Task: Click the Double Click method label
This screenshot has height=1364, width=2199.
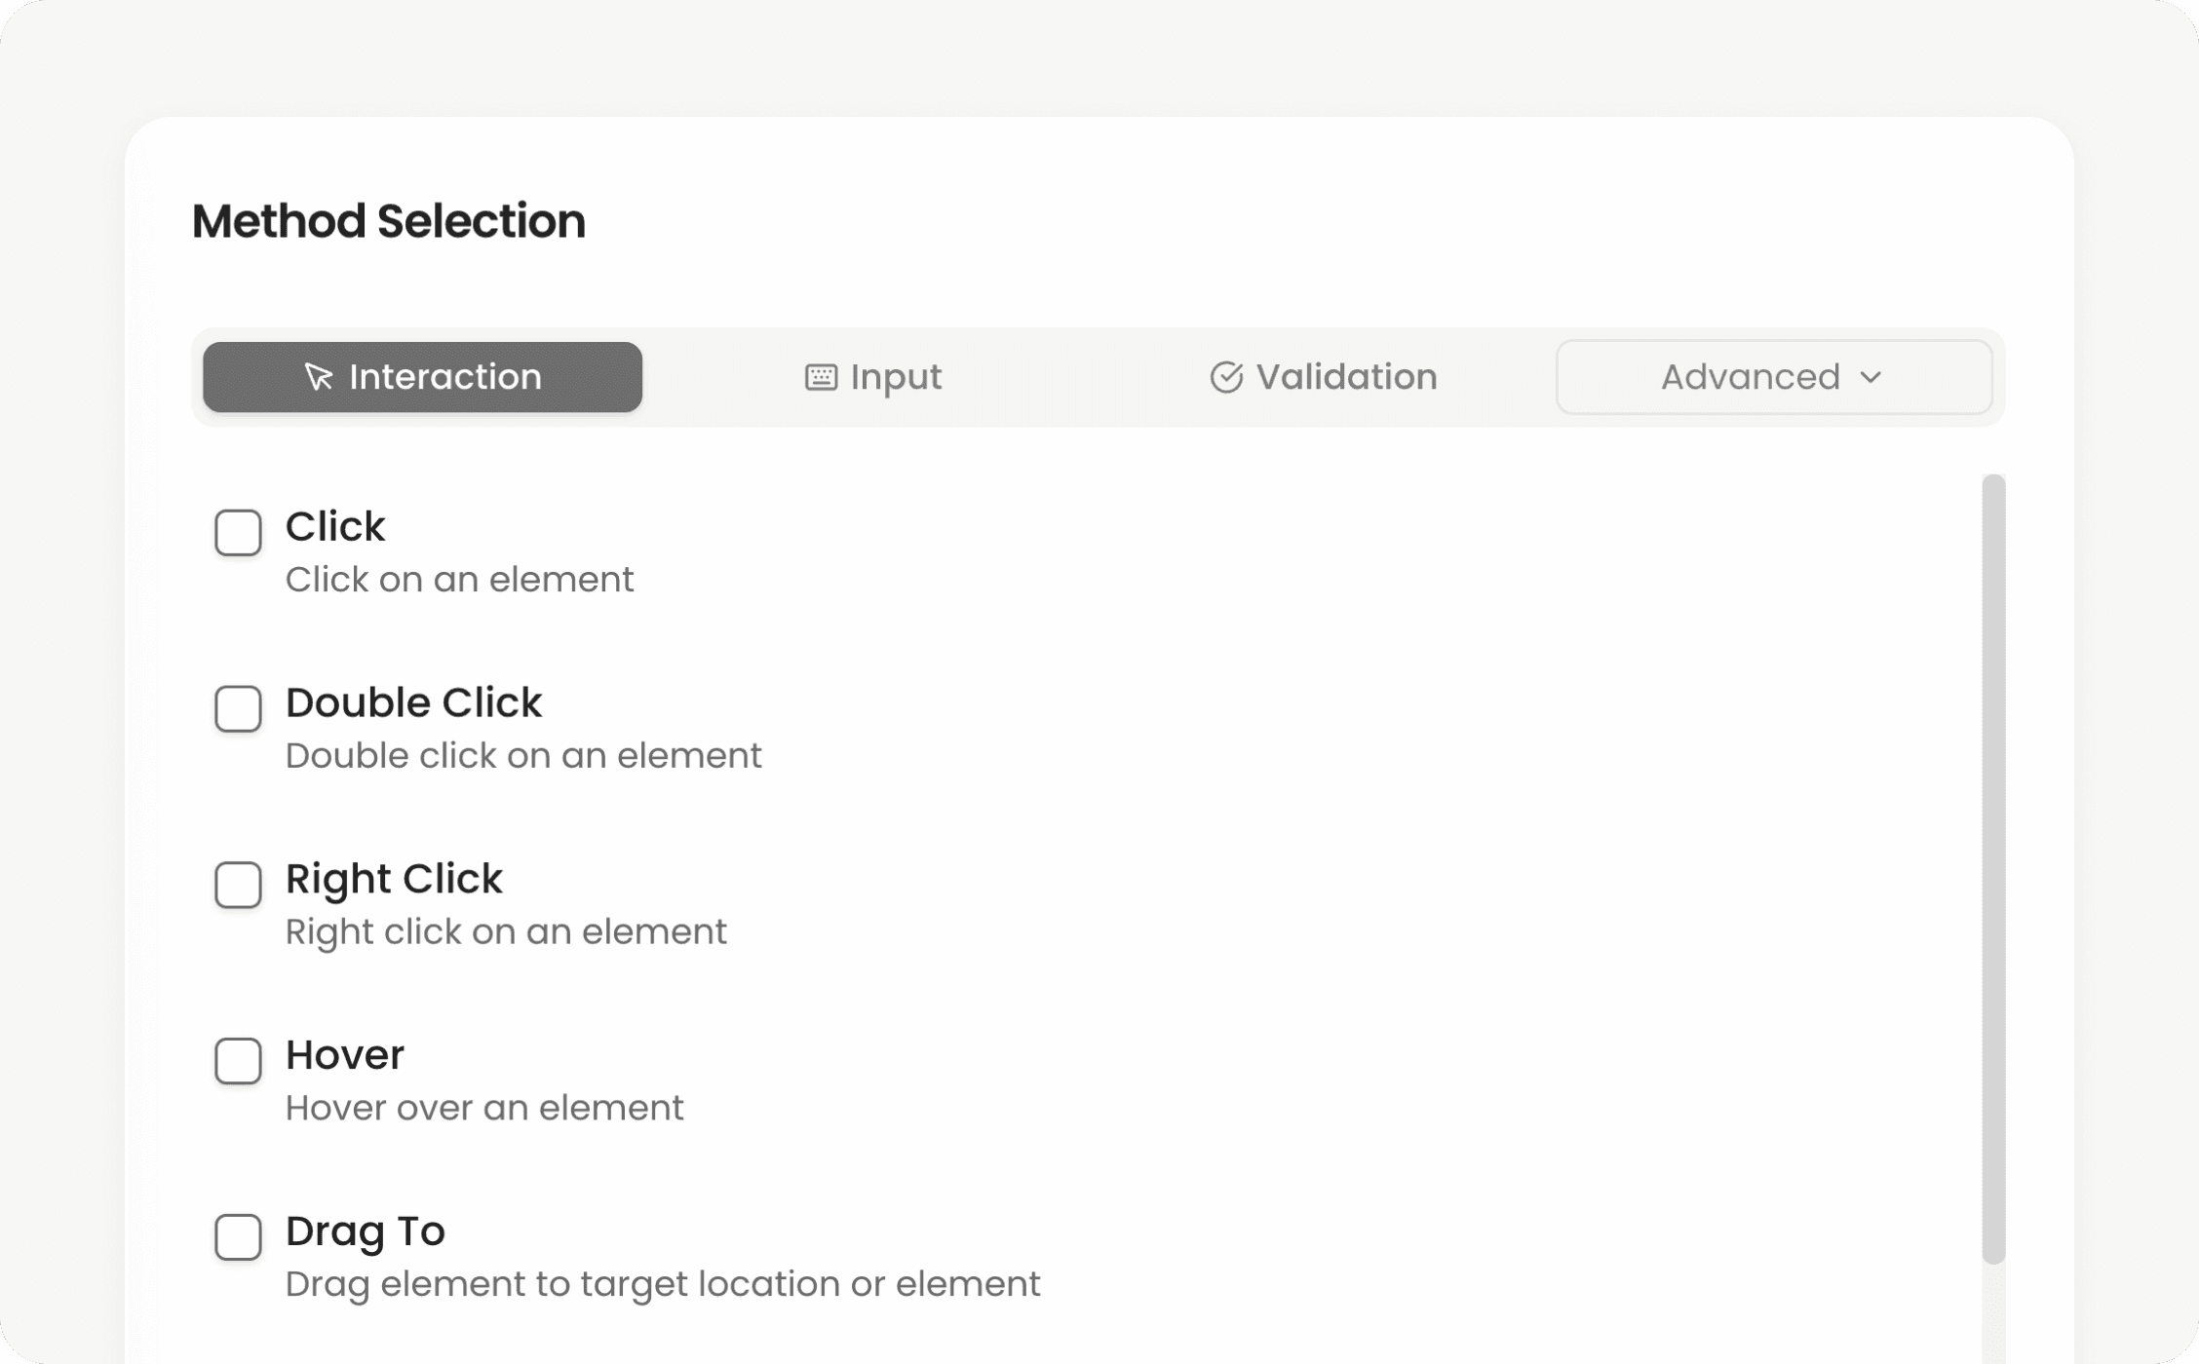Action: click(x=414, y=702)
